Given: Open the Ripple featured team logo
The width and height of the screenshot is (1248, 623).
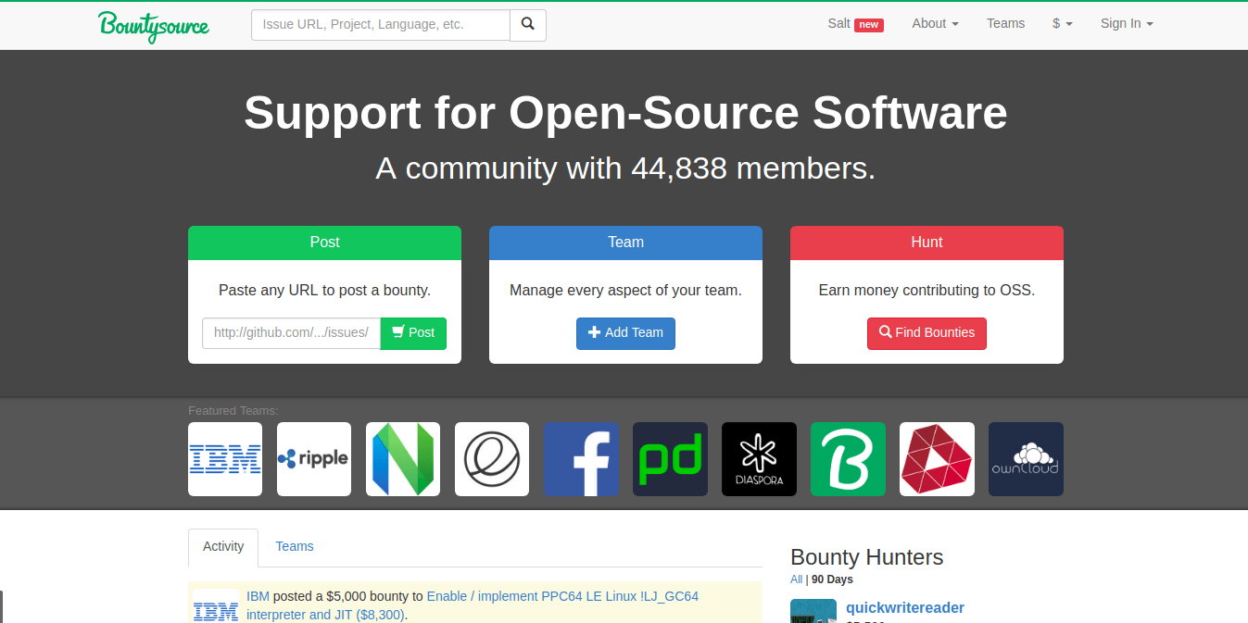Looking at the screenshot, I should [x=314, y=459].
